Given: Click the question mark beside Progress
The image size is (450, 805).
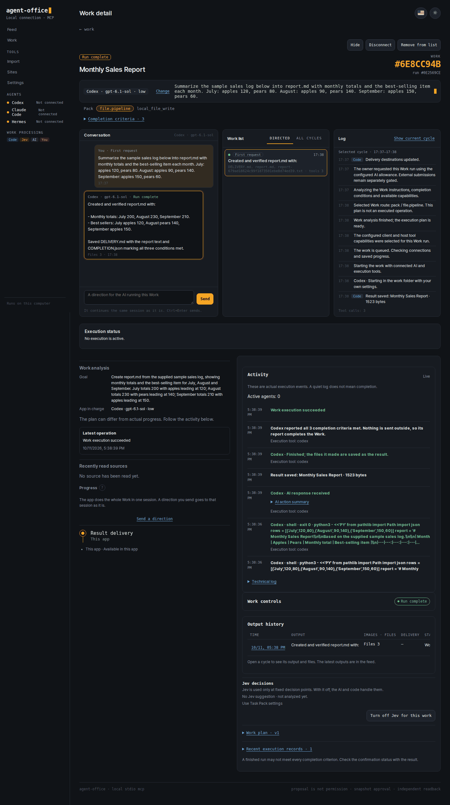Looking at the screenshot, I should coord(102,488).
